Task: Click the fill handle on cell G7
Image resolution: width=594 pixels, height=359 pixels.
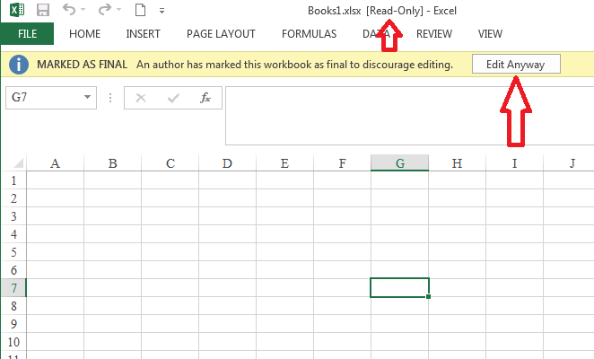Action: (429, 296)
